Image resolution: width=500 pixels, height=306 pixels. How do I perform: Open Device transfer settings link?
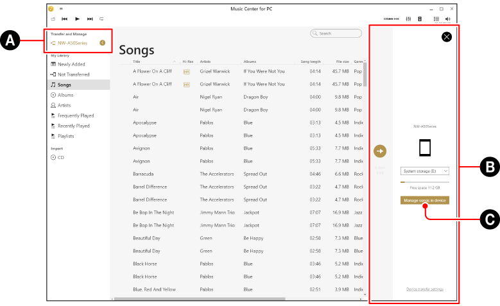click(x=425, y=289)
